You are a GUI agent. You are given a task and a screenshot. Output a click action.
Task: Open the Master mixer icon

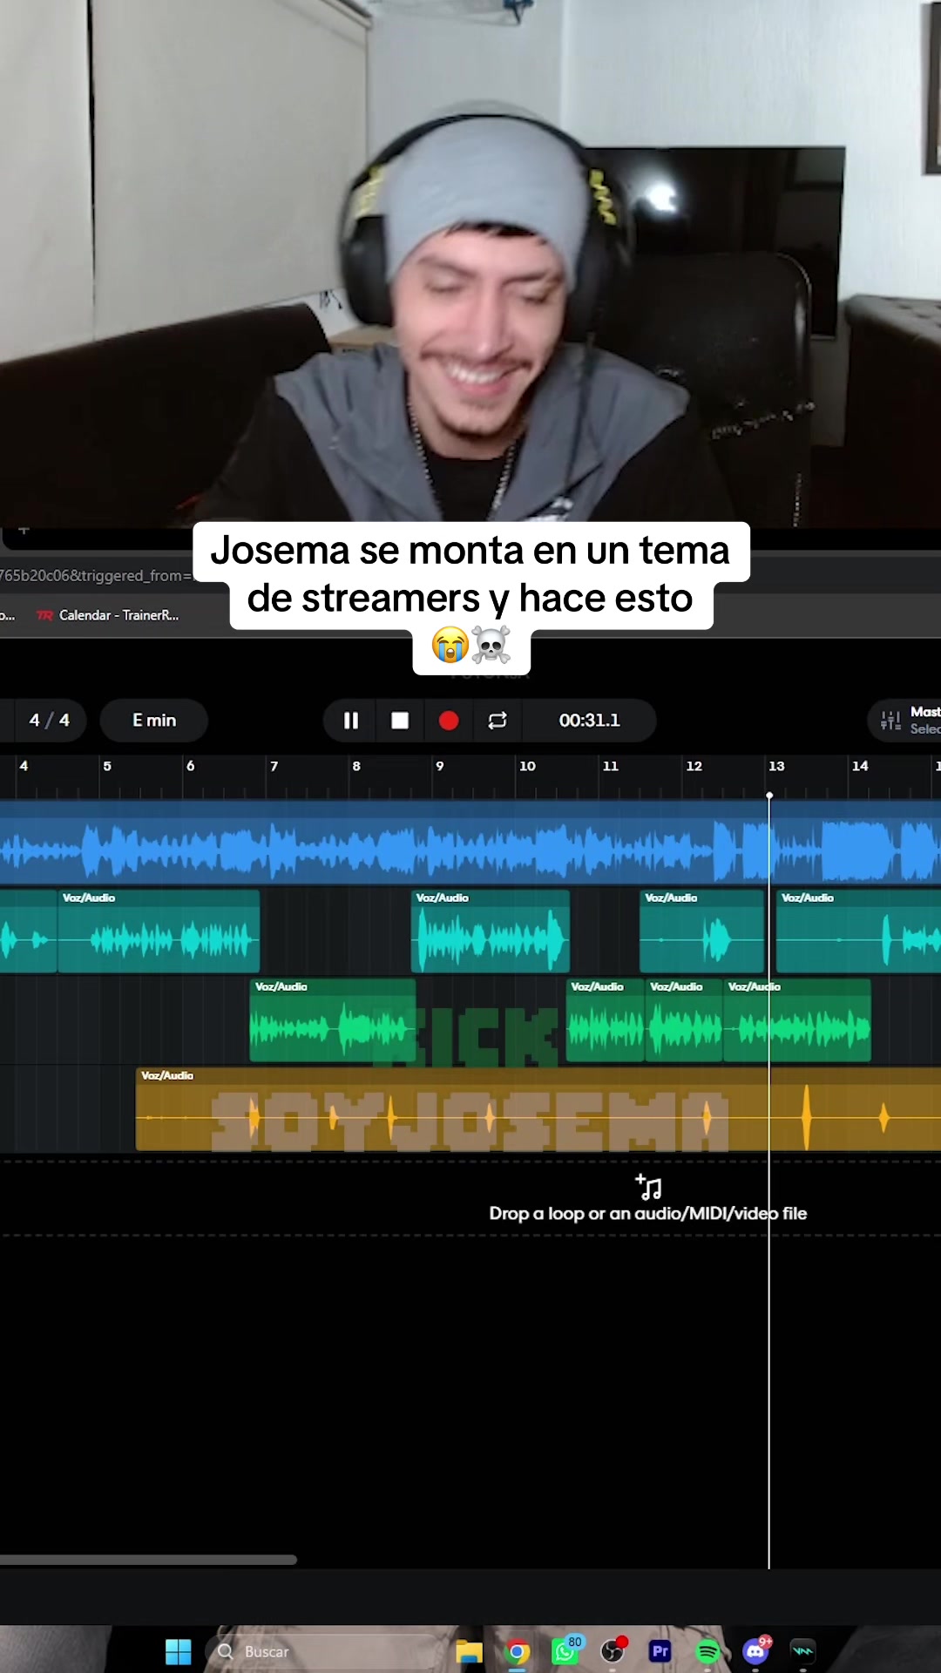click(x=890, y=721)
